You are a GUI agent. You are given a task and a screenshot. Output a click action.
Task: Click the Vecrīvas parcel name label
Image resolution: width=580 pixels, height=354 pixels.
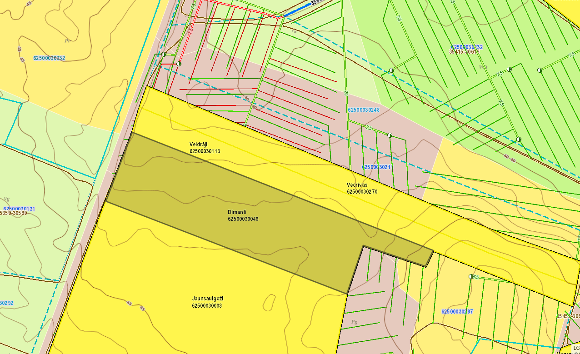(357, 185)
